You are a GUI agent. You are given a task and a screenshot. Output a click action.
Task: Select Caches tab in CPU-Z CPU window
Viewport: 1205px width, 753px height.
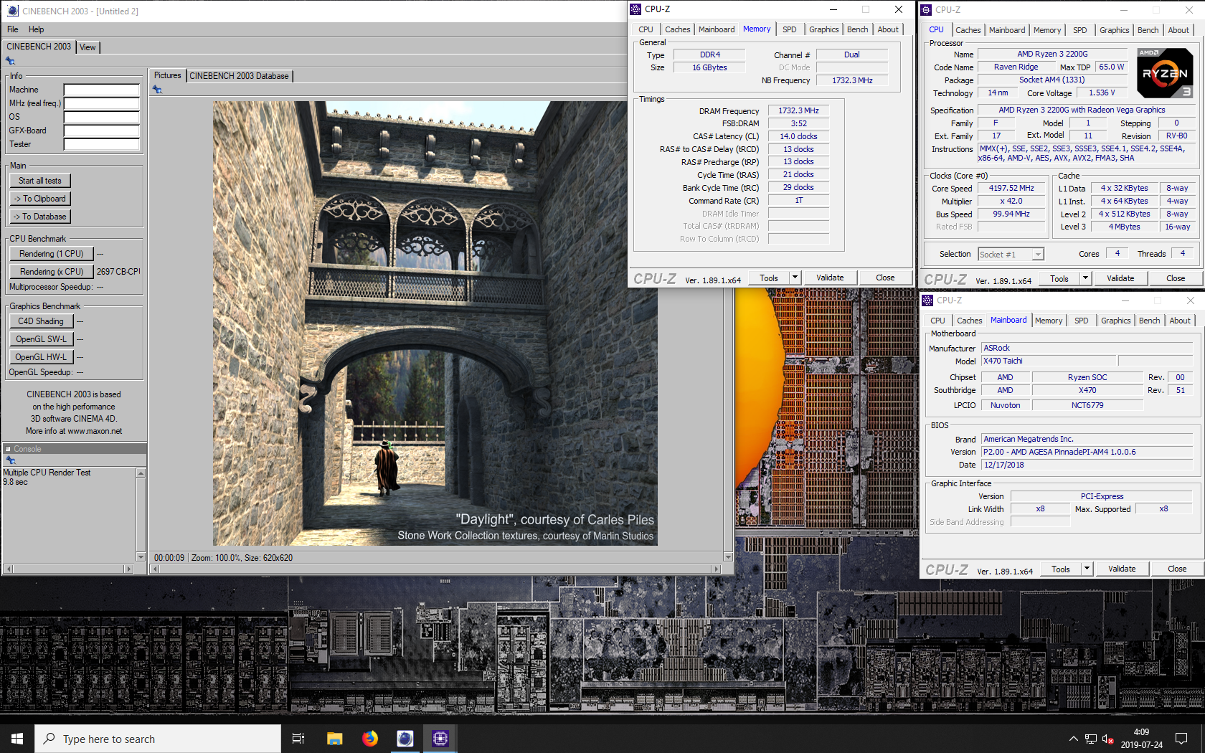click(968, 30)
